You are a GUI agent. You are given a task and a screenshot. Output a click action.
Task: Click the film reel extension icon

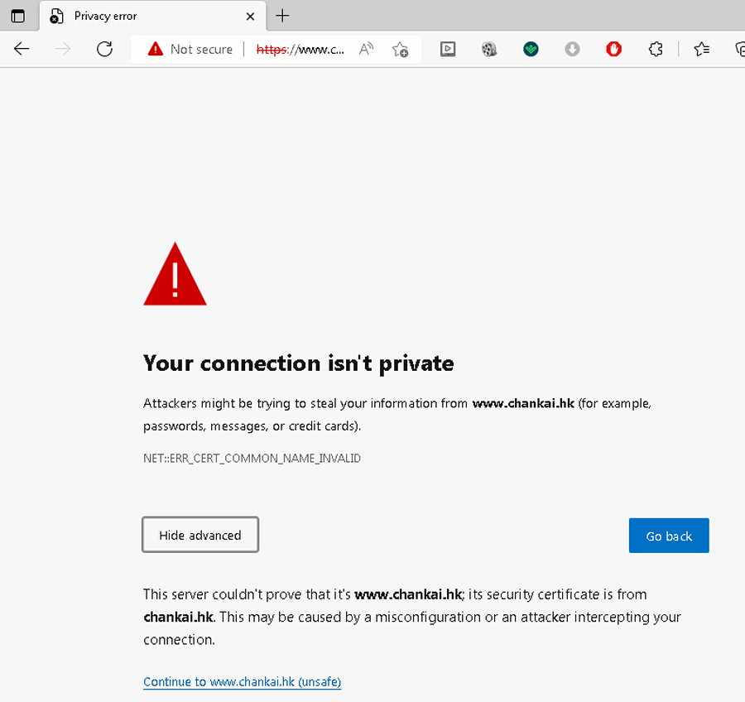[x=489, y=49]
